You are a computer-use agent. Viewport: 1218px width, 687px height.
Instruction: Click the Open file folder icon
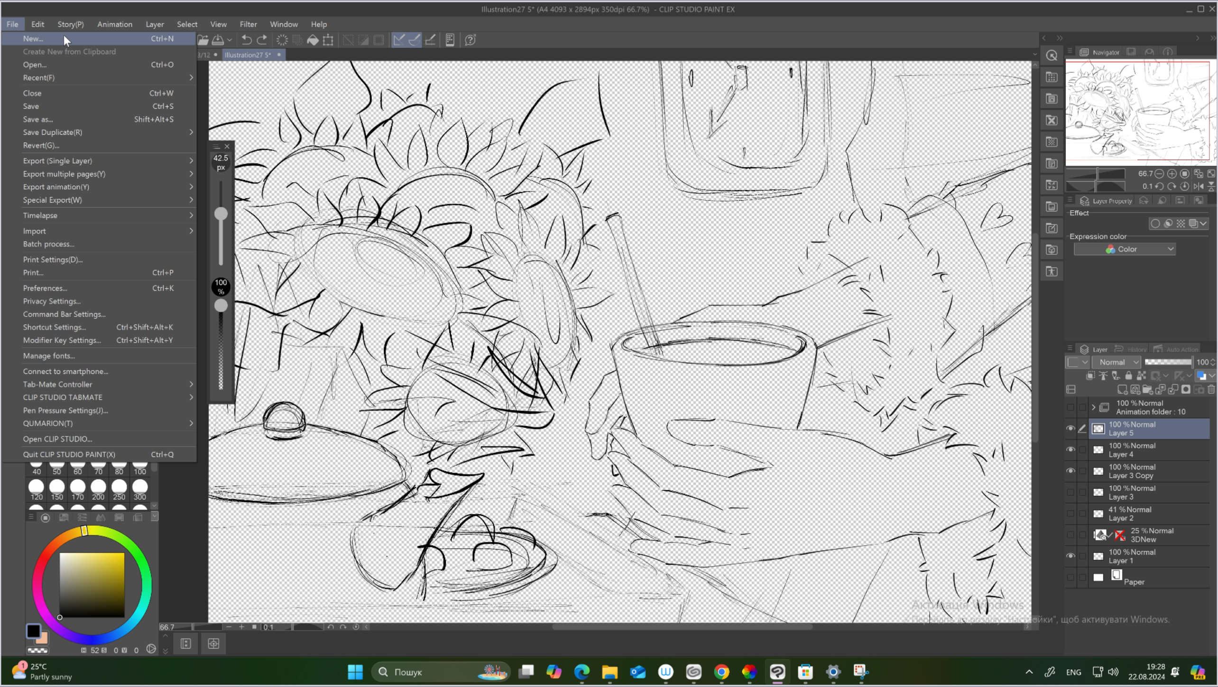coord(203,40)
